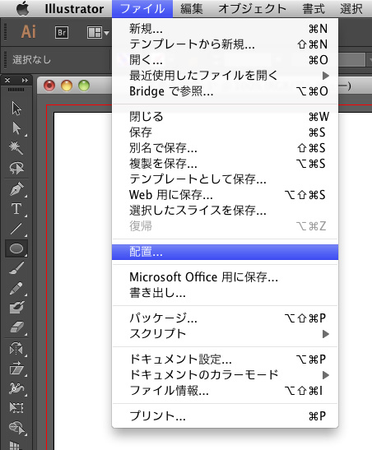
Task: Choose Web 用に保存...
Action: pos(225,195)
